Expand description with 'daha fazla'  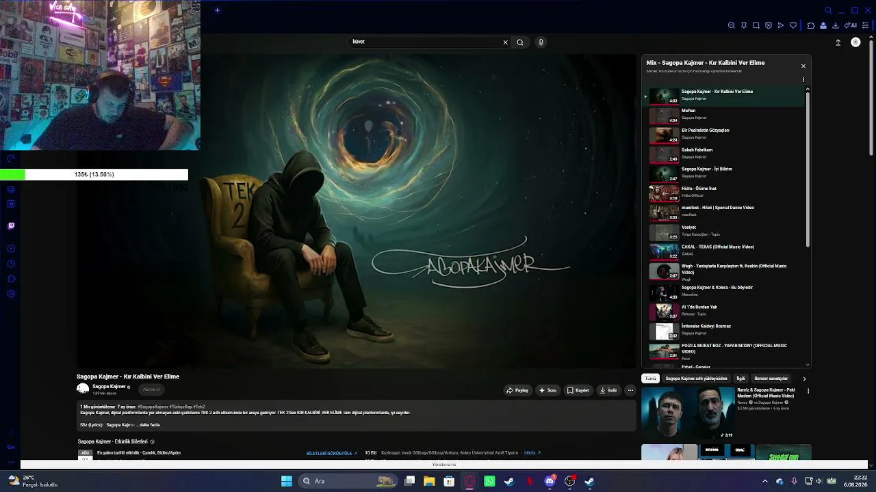tap(149, 425)
